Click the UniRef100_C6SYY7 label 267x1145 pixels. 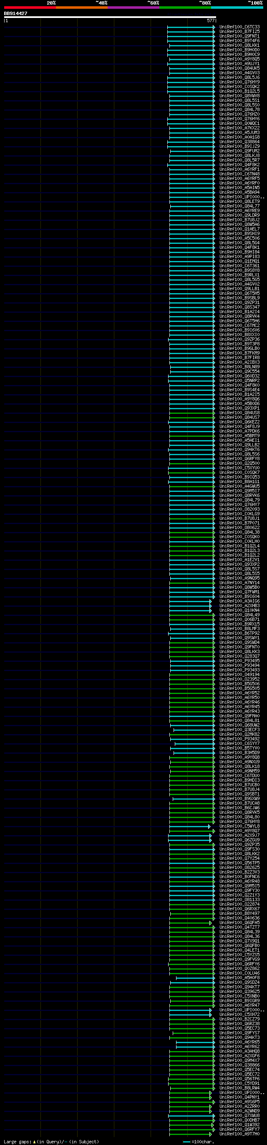(x=239, y=744)
